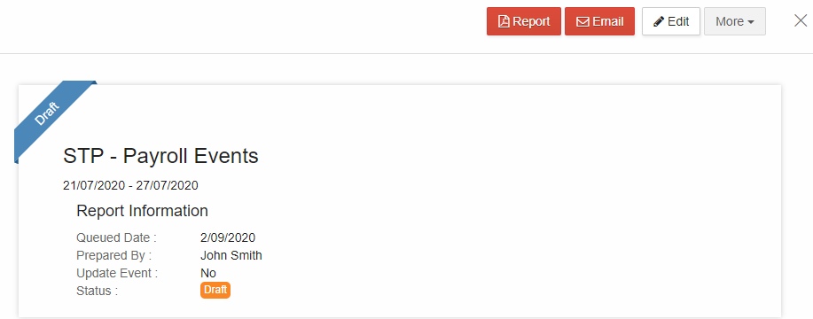Click the Prepared By label
The image size is (813, 319).
(x=114, y=255)
